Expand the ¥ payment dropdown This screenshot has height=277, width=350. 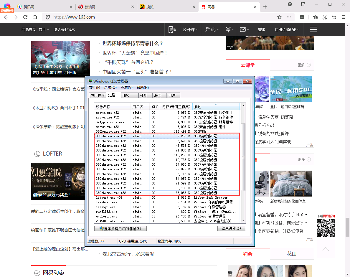(x=230, y=29)
